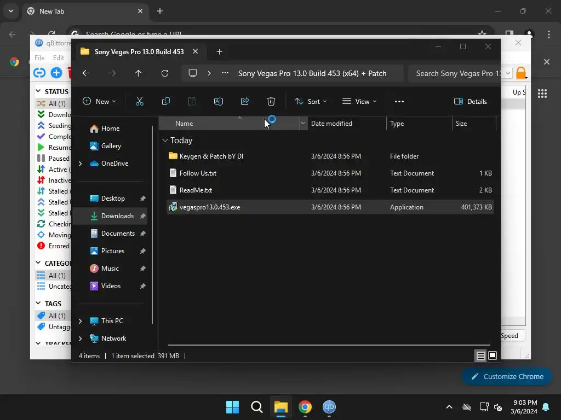Click the Search Sony Vegas Pro search box
Viewport: 561px width, 420px height.
(454, 73)
